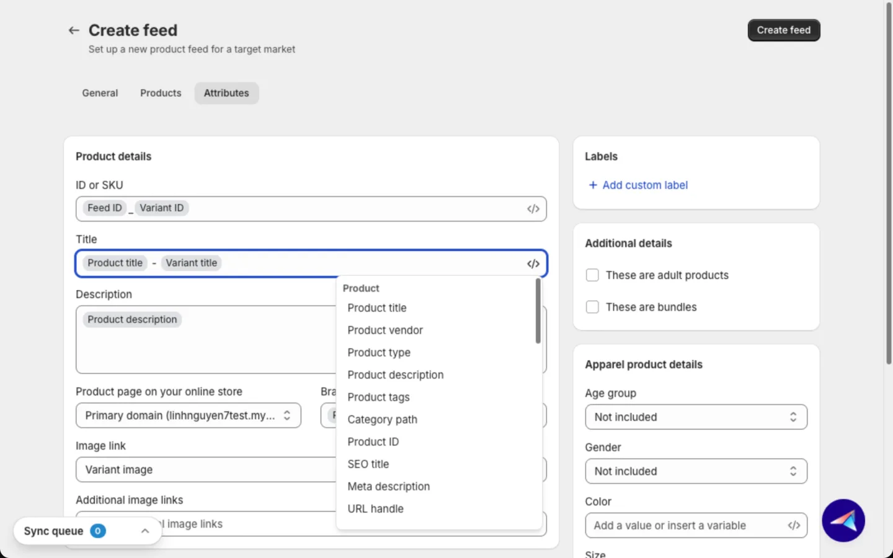Click the Feed ID tag in SKU field
Screen dimensions: 893x558
click(105, 208)
